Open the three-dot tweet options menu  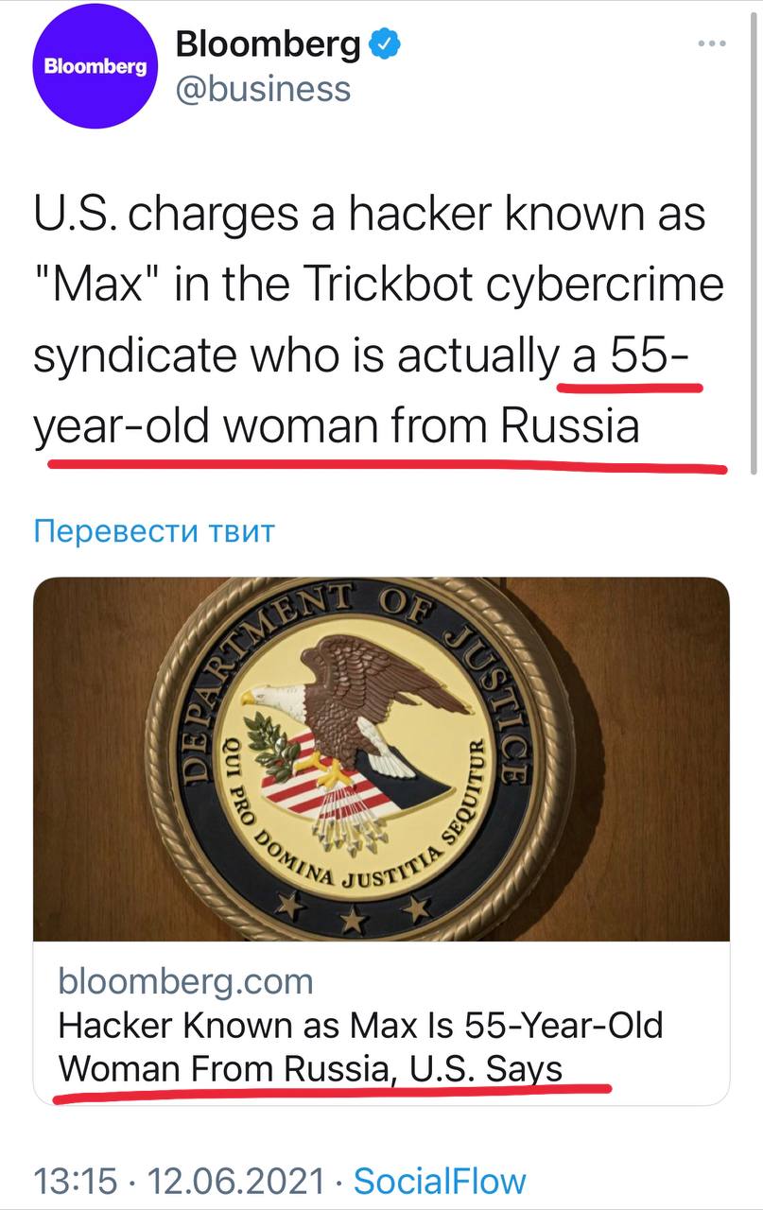pos(712,43)
